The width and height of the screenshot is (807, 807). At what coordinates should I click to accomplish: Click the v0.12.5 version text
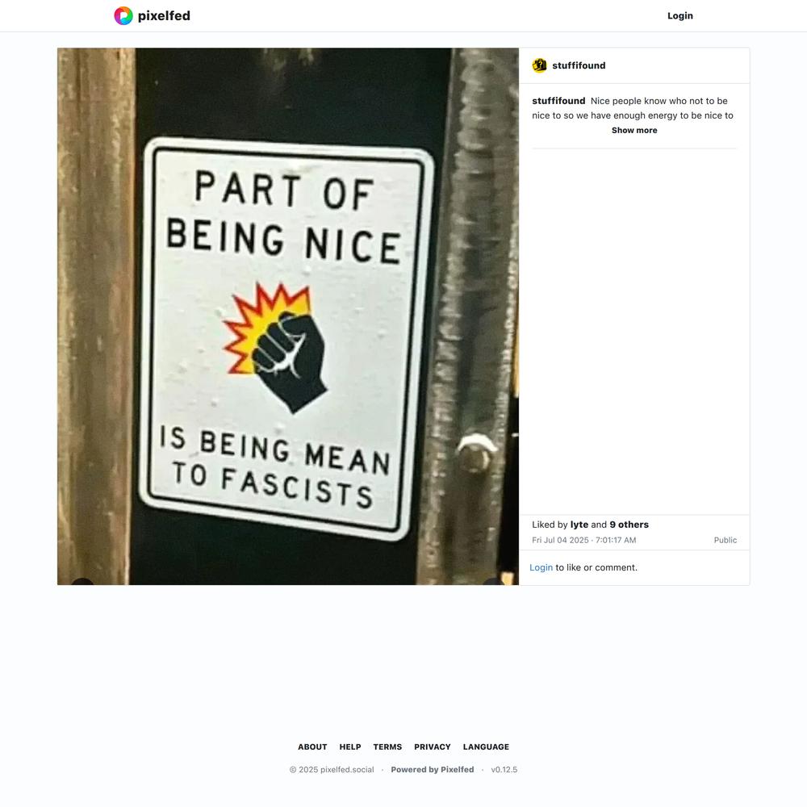pyautogui.click(x=504, y=769)
